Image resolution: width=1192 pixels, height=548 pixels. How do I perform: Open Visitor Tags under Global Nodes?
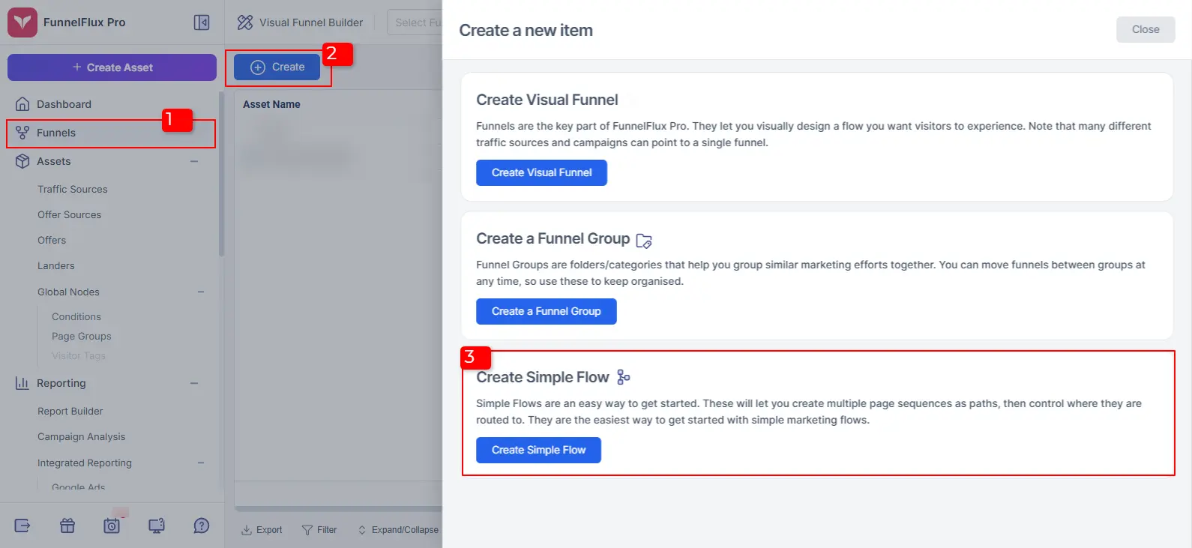click(79, 356)
